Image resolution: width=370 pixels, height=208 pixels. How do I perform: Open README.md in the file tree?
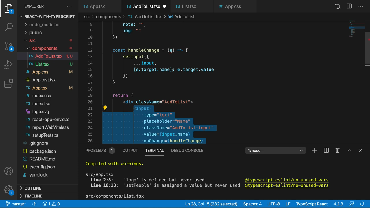point(48,159)
